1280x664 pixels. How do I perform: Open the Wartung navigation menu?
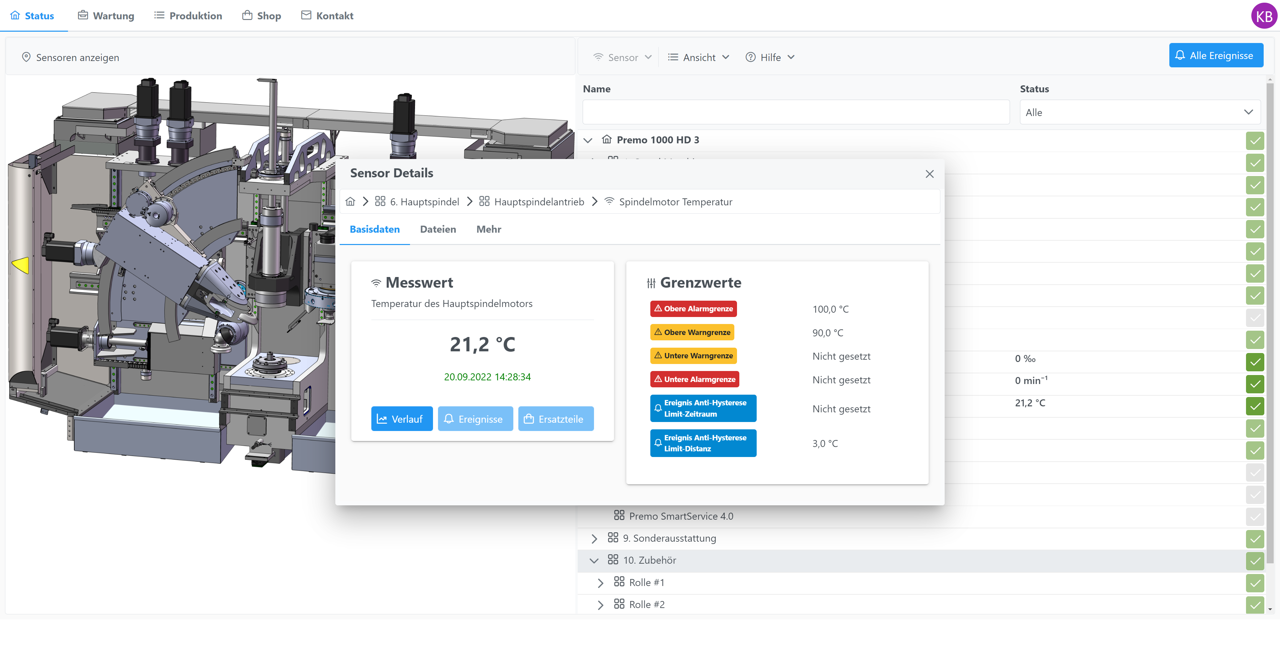[106, 16]
